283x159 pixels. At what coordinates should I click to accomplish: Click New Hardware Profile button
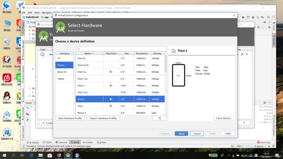coord(70,118)
